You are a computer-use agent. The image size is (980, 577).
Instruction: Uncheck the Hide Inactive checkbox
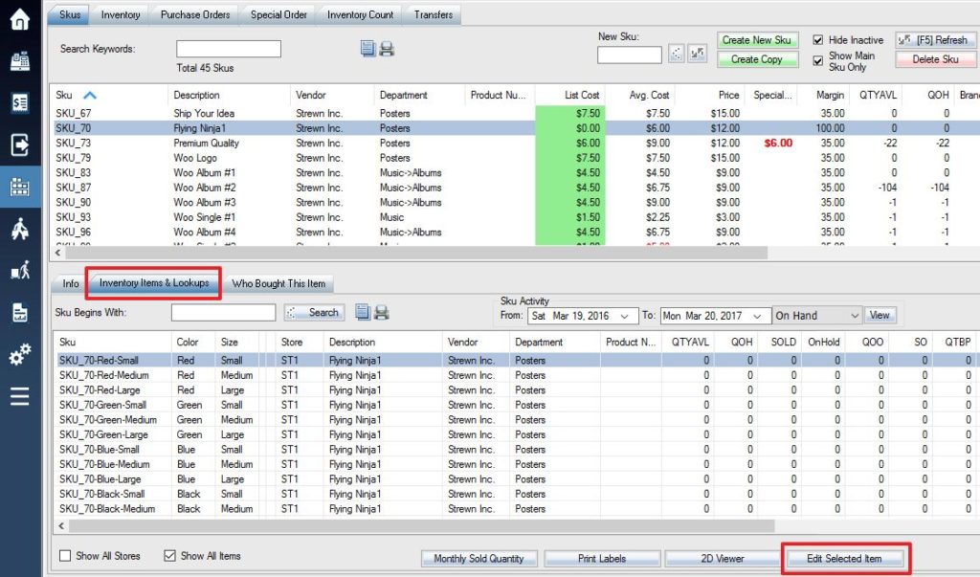pos(818,40)
